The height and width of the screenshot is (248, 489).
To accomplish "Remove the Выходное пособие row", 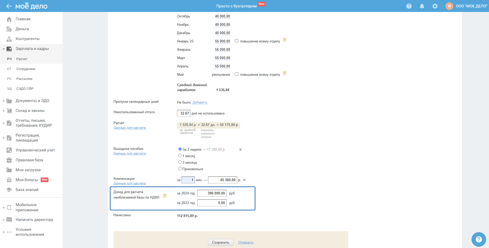I will click(x=241, y=150).
